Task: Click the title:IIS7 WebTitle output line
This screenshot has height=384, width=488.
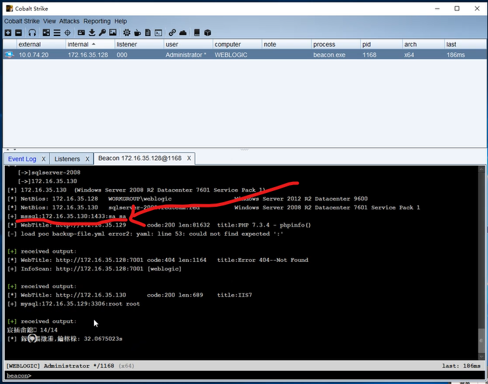Action: tap(130, 295)
